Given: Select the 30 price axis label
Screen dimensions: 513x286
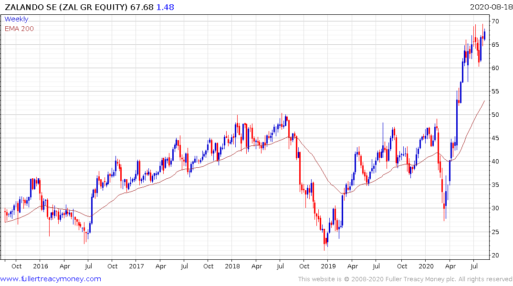Looking at the screenshot, I should [x=495, y=208].
